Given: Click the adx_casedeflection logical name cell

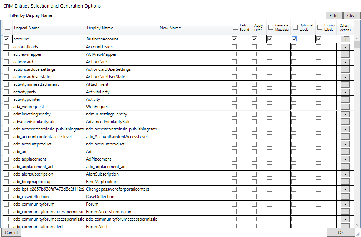Looking at the screenshot, I should tap(48, 197).
